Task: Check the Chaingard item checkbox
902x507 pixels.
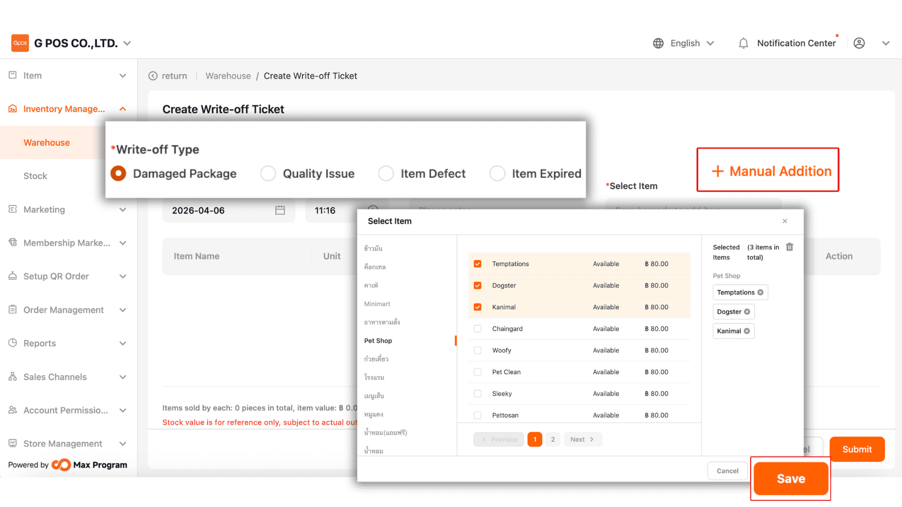Action: (x=477, y=329)
